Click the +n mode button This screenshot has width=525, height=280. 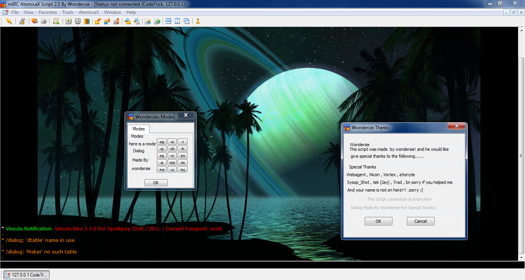(183, 156)
